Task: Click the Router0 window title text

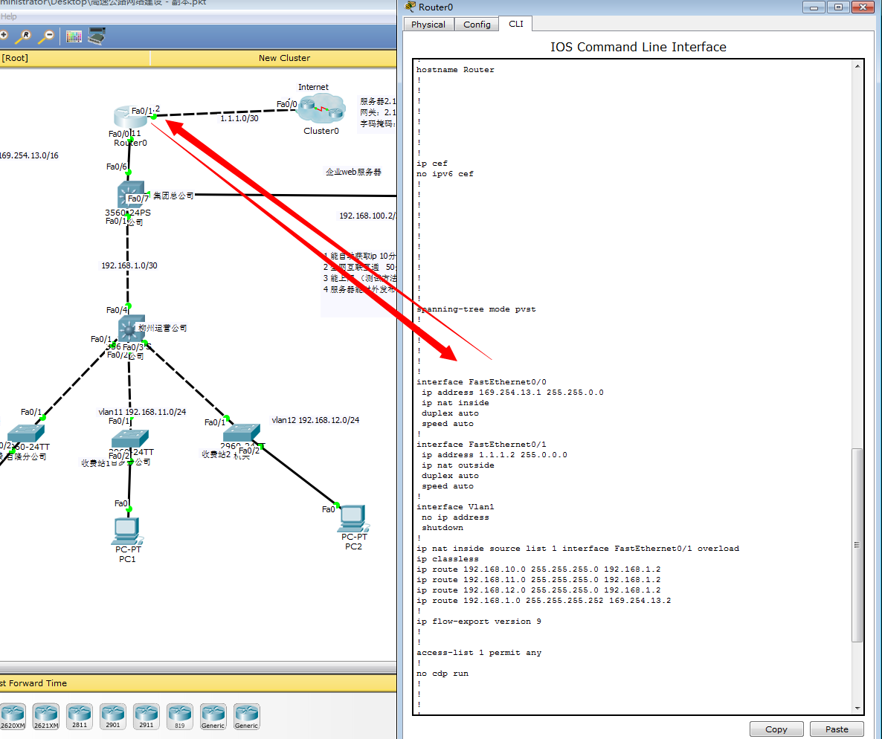Action: 436,7
